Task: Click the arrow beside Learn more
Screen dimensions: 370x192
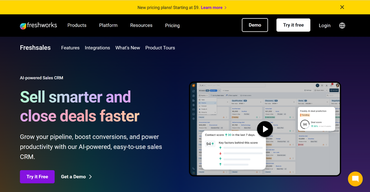Action: [225, 8]
